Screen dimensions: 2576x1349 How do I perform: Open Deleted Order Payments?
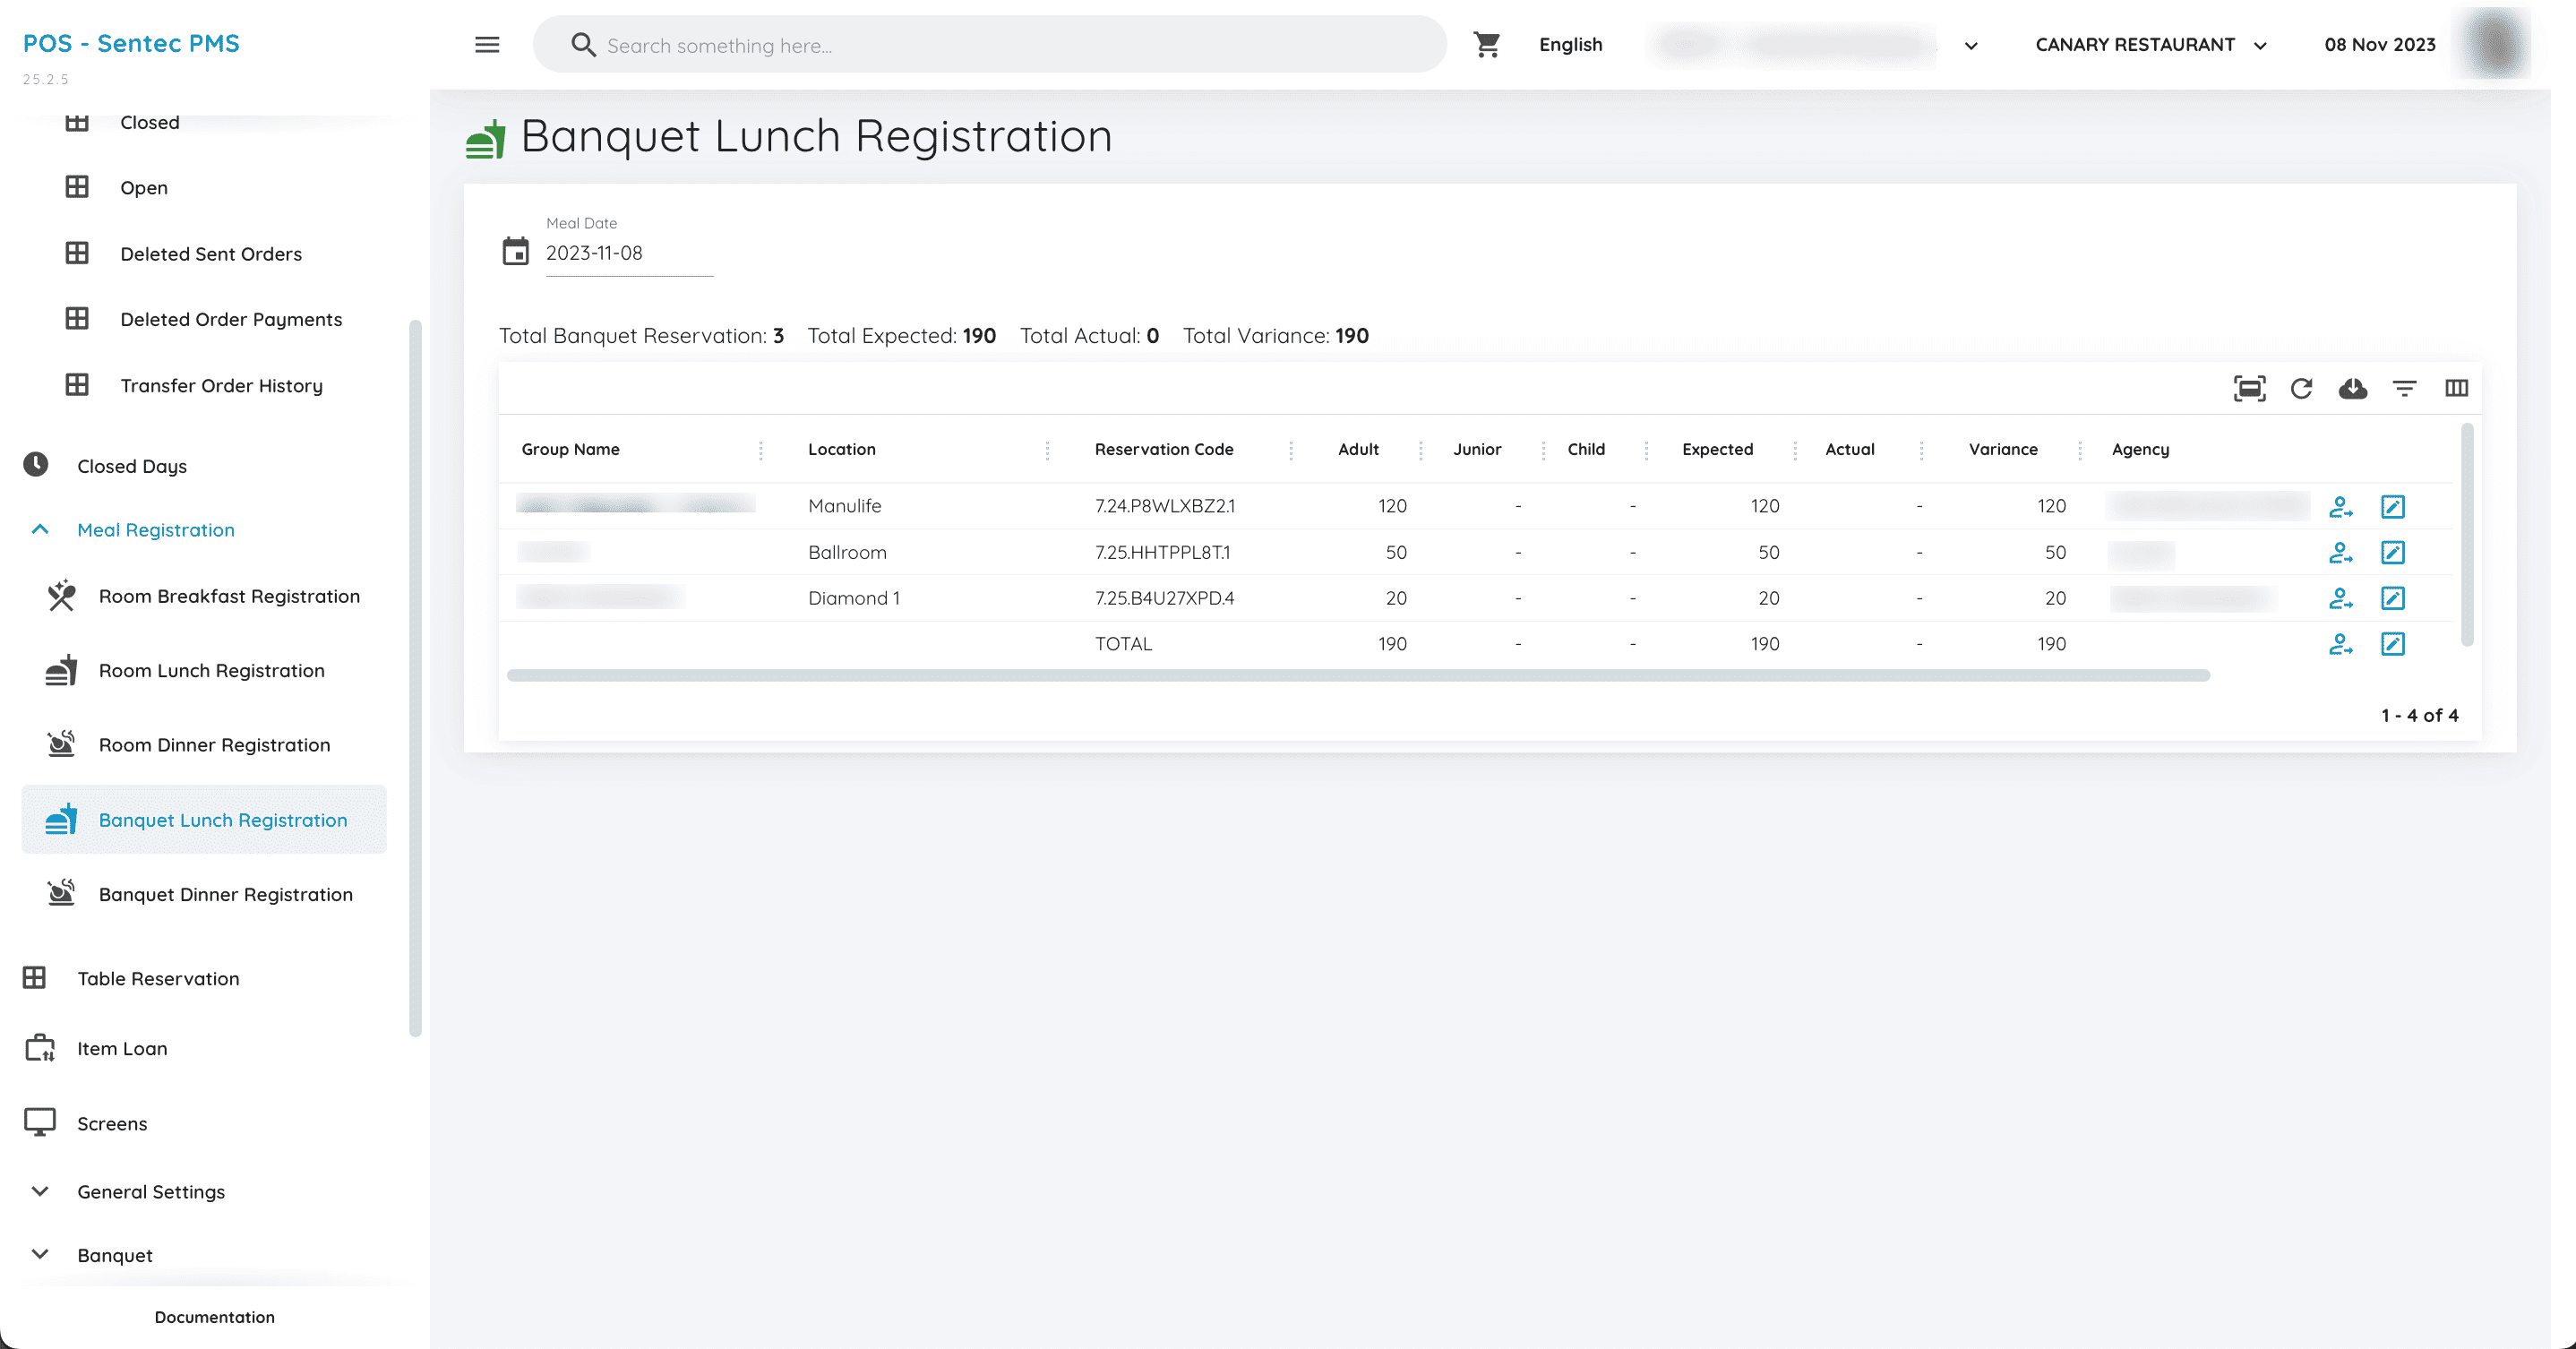click(204, 320)
